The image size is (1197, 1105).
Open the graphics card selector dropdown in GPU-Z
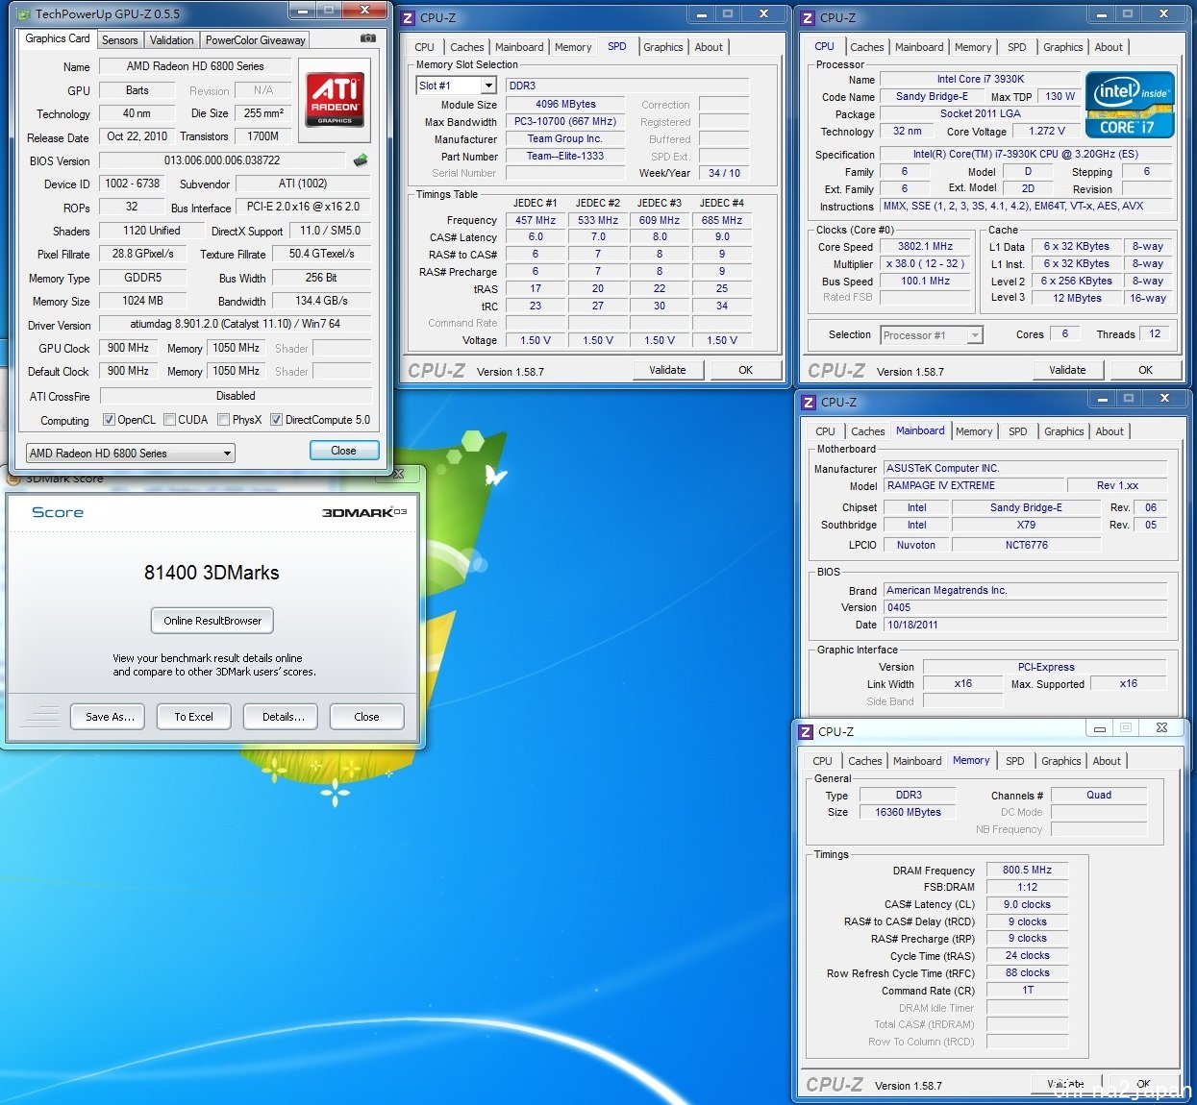[x=130, y=453]
